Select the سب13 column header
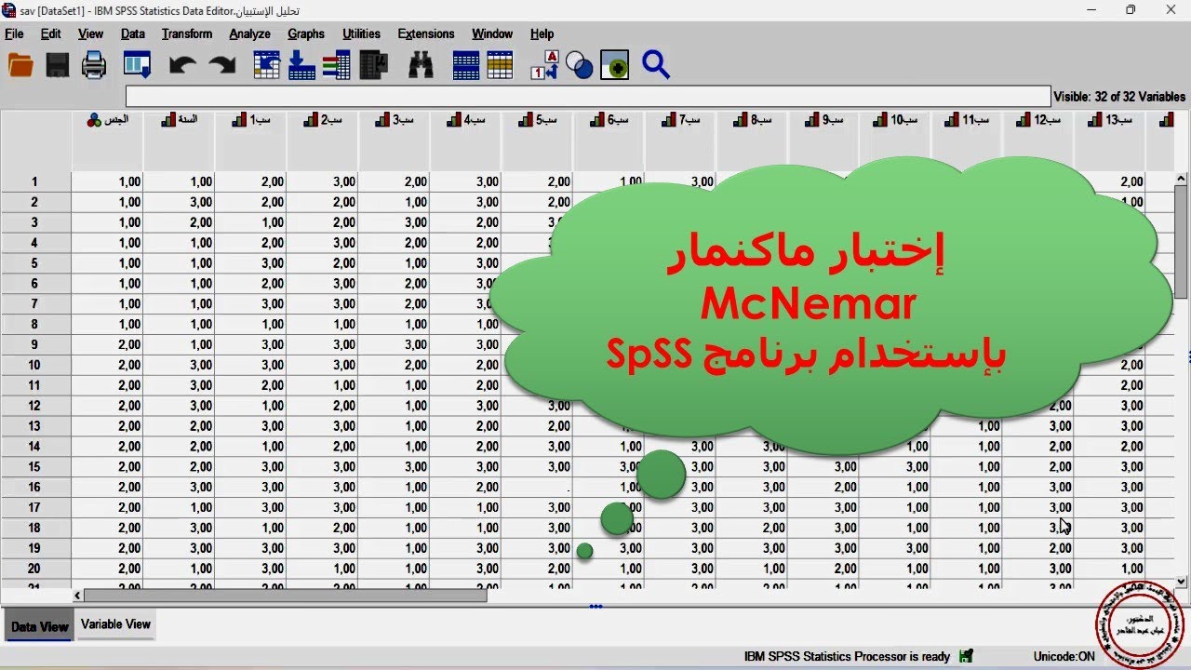Screen dimensions: 1191x670 (x=1110, y=141)
